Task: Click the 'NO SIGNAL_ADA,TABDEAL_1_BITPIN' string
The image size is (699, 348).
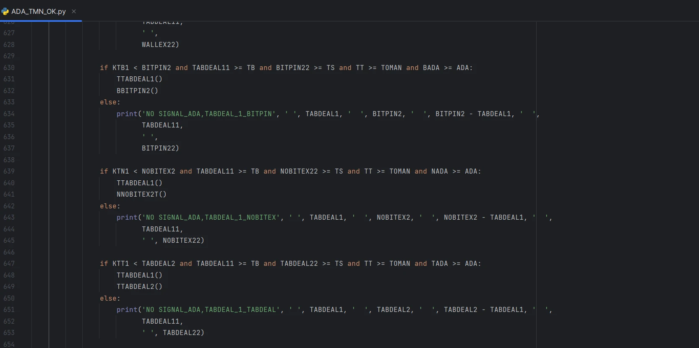Action: tap(209, 114)
